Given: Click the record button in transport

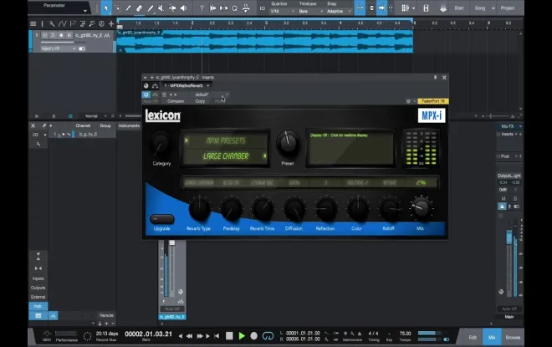Looking at the screenshot, I should (x=253, y=336).
